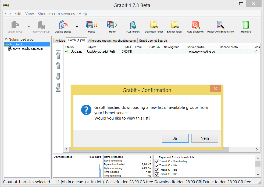264x187 pixels.
Task: Open Update groups dropdown arrow
Action: point(77,27)
